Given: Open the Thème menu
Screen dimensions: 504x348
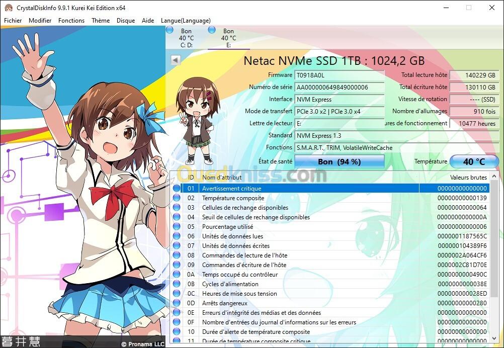Looking at the screenshot, I should (x=101, y=21).
